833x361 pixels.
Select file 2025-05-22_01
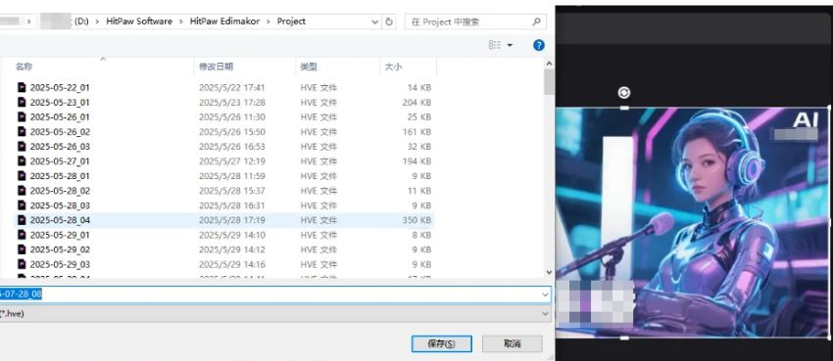60,87
